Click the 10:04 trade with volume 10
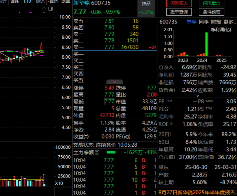The width and height of the screenshot is (237, 196). coord(115,180)
